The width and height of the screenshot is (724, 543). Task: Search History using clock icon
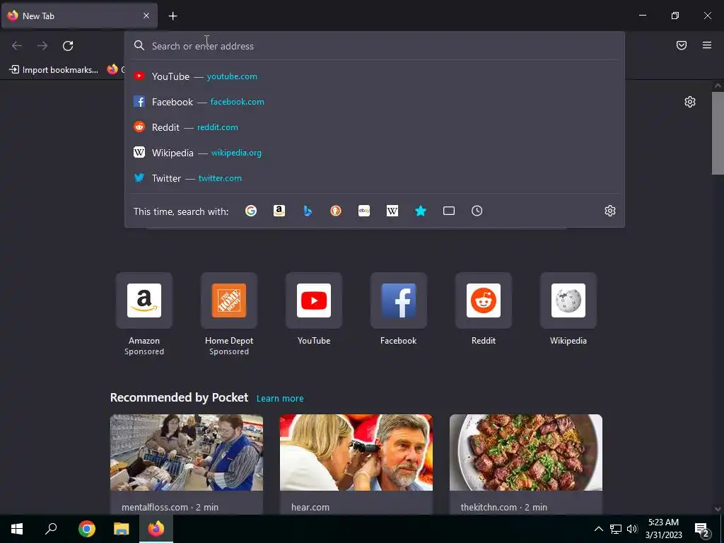pyautogui.click(x=477, y=211)
